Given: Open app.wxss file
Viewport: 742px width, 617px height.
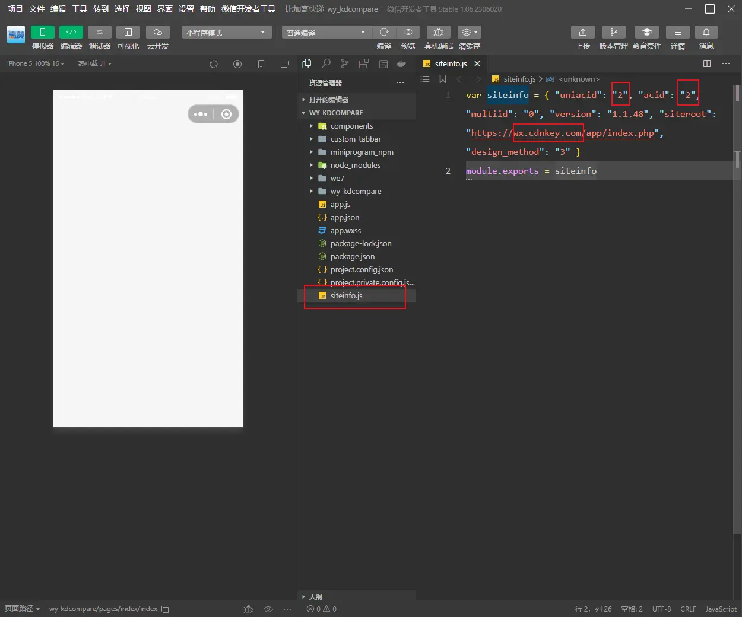Looking at the screenshot, I should (356, 230).
